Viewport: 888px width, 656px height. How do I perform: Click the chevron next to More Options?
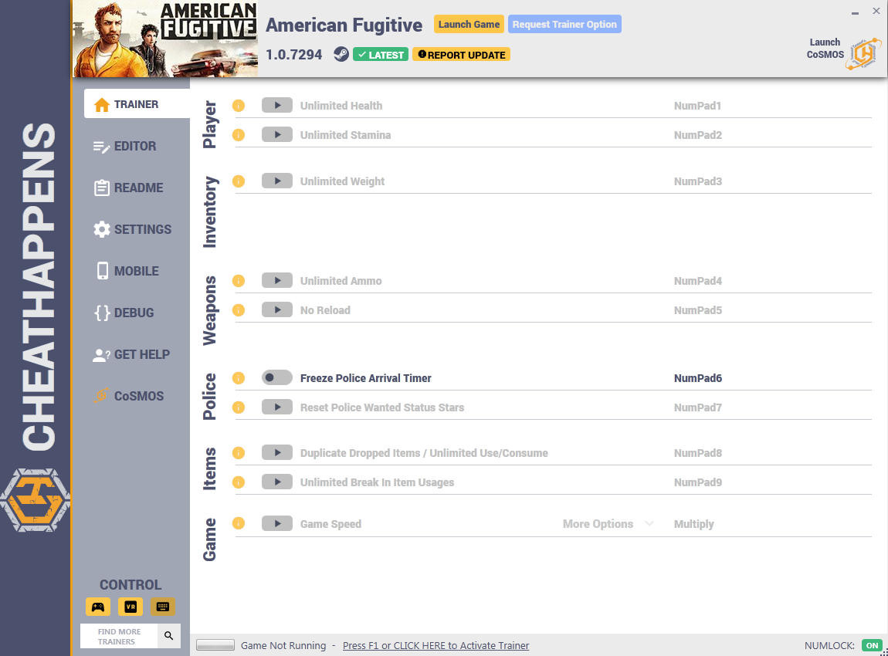pyautogui.click(x=649, y=523)
